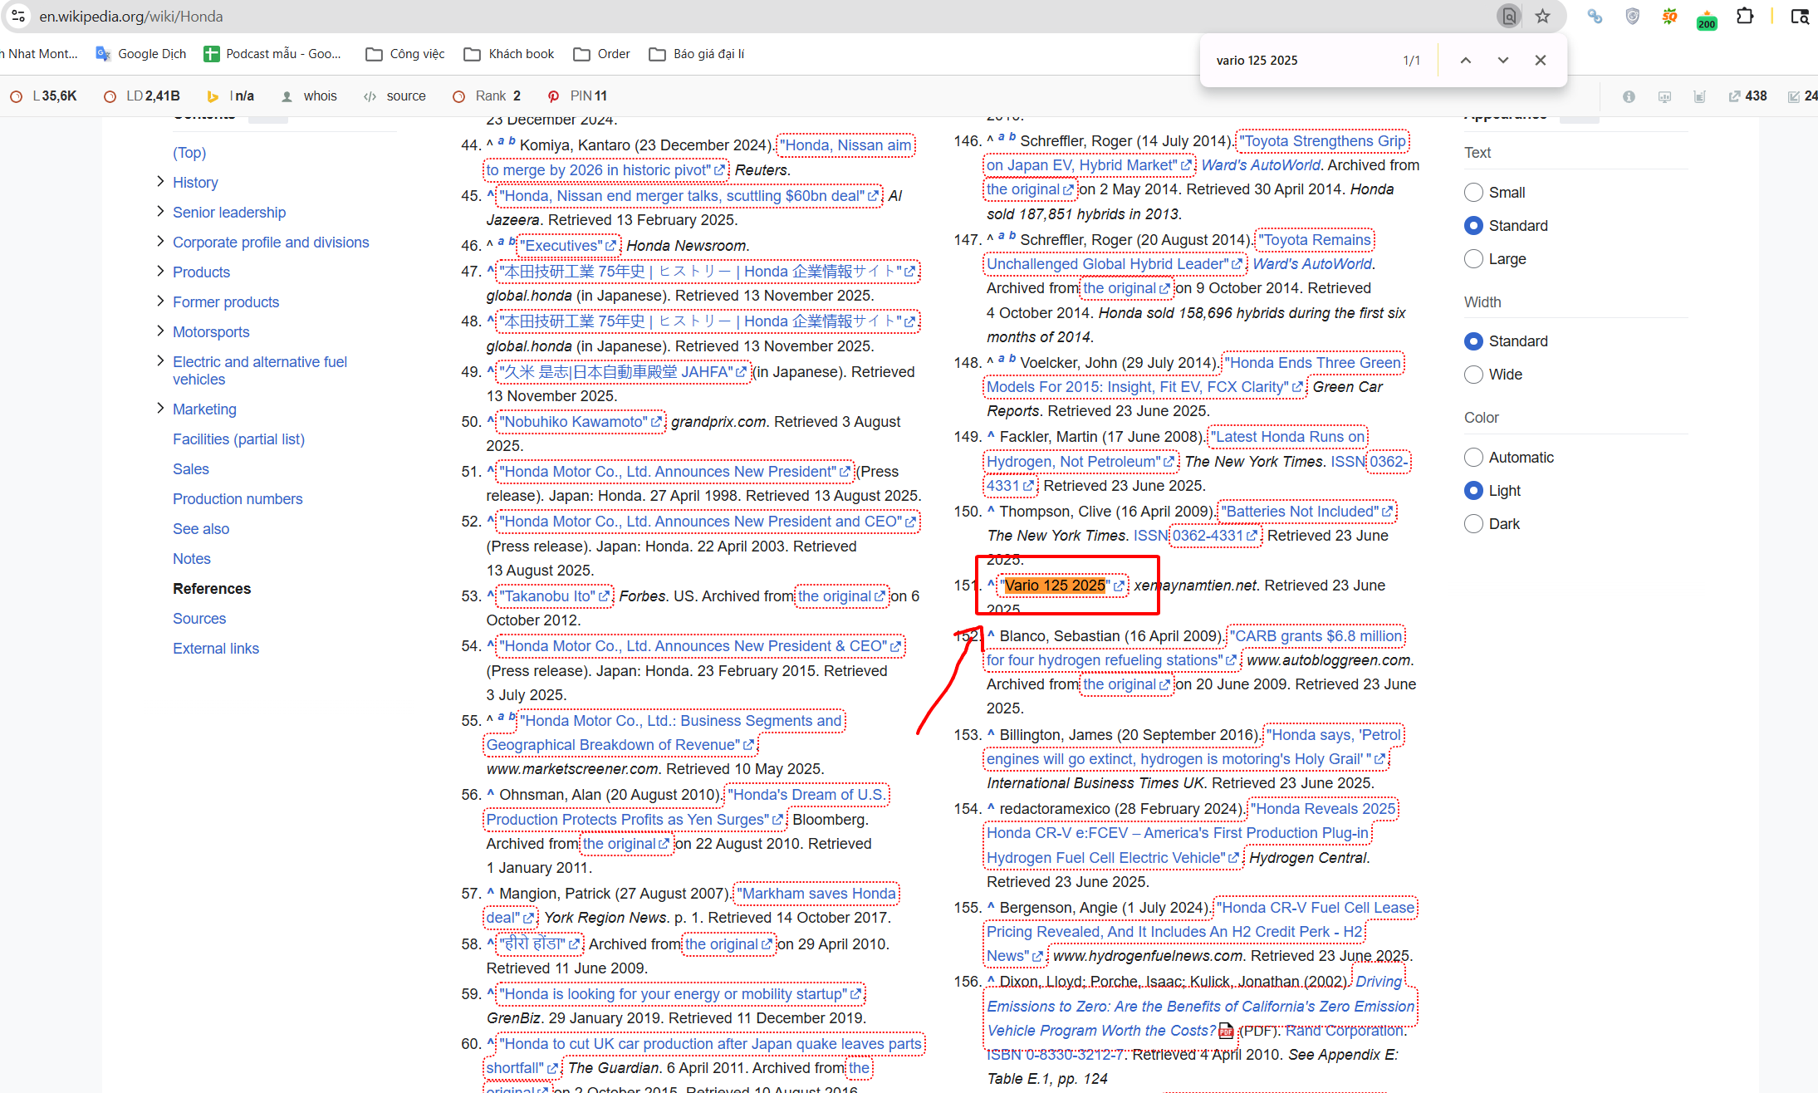The width and height of the screenshot is (1818, 1093).
Task: Select Large text size
Action: [x=1473, y=259]
